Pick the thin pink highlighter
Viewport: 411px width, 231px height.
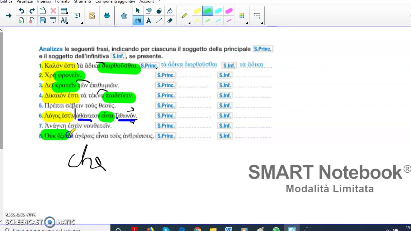(229, 21)
